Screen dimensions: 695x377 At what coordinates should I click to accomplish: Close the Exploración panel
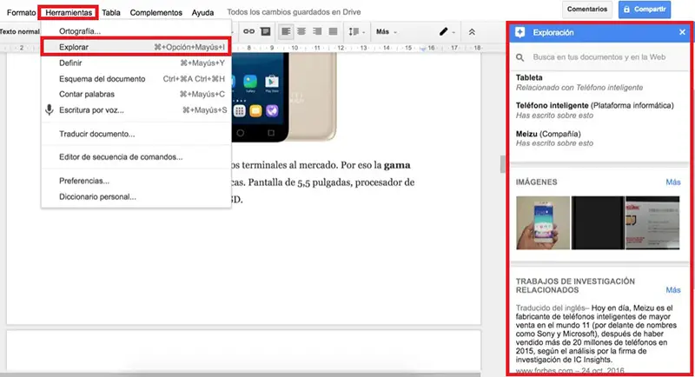pyautogui.click(x=682, y=32)
